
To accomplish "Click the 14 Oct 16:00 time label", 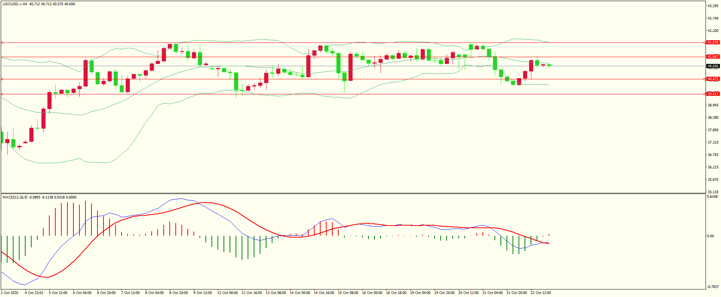I will pos(324,293).
